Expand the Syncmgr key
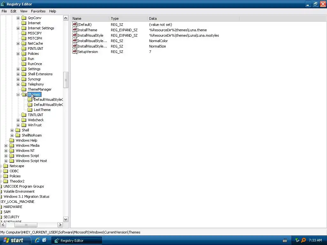This screenshot has width=327, height=245. [18, 79]
